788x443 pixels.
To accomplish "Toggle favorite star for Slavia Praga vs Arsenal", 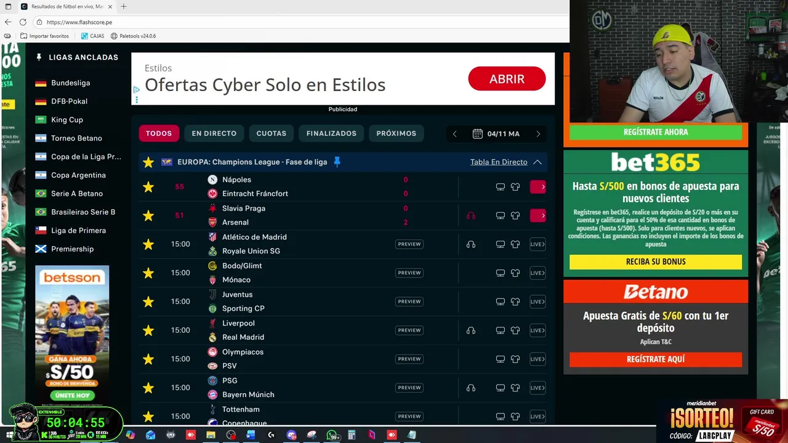I will point(148,215).
